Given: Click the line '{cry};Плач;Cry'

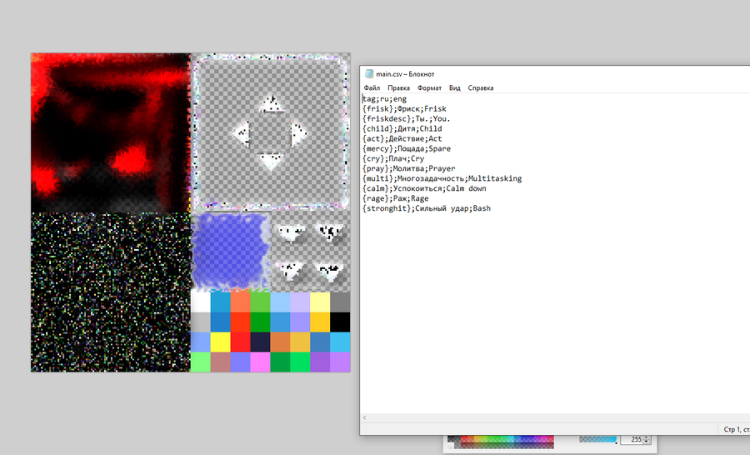Looking at the screenshot, I should tap(393, 158).
